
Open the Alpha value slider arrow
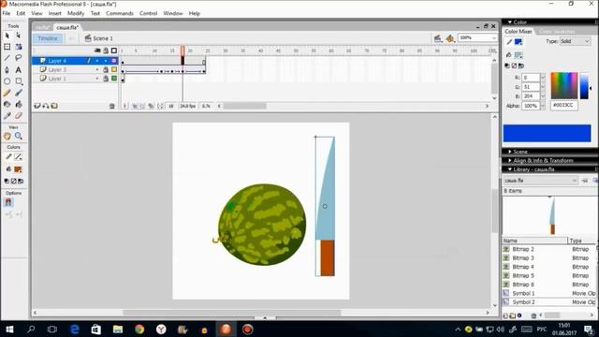(x=543, y=106)
